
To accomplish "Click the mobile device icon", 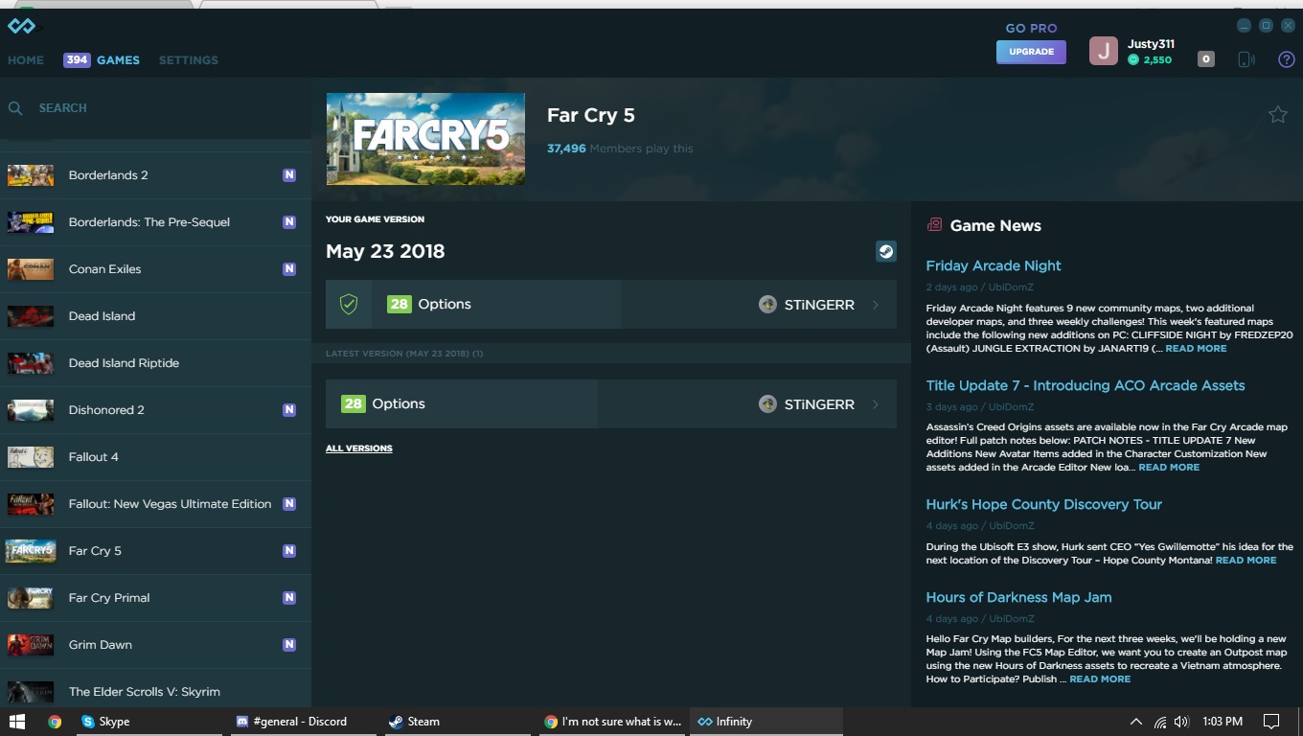I will [x=1246, y=59].
